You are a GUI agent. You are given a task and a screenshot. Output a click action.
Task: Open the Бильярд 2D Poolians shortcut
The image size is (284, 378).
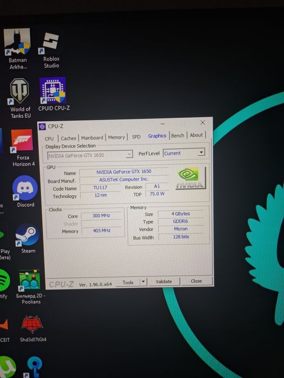pyautogui.click(x=30, y=287)
